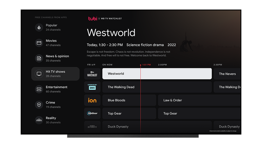This screenshot has height=147, width=262.
Task: Select the on-now Top Gear program
Action: (129, 113)
